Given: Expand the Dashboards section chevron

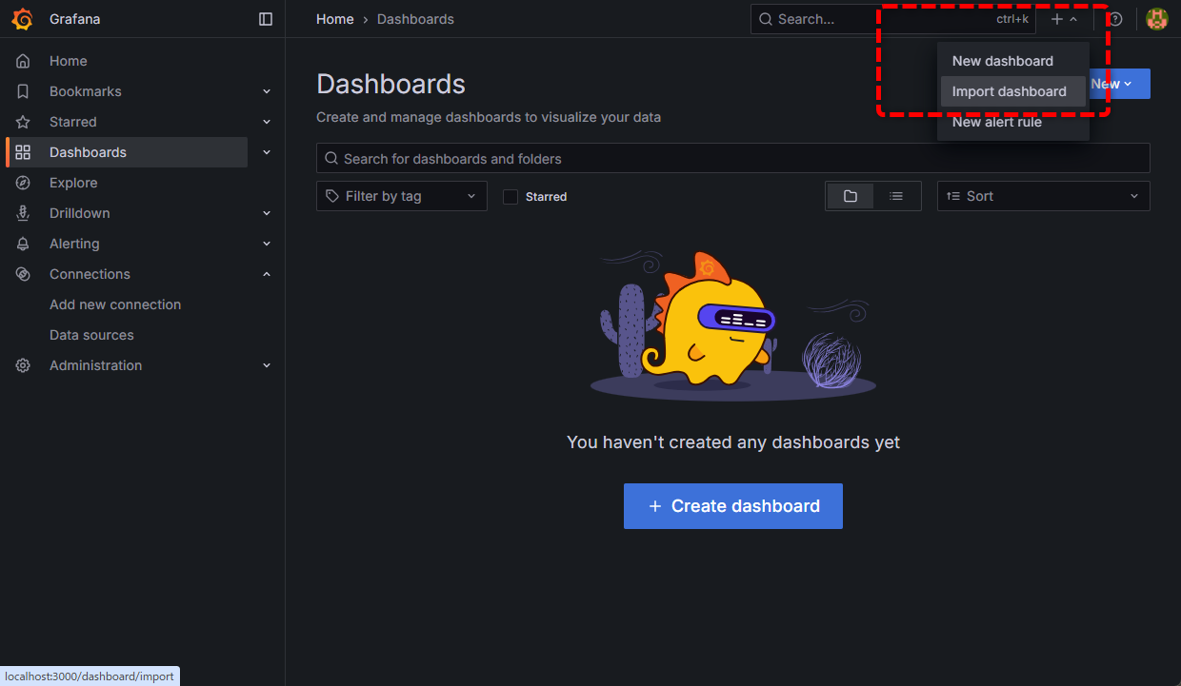Looking at the screenshot, I should click(x=267, y=152).
